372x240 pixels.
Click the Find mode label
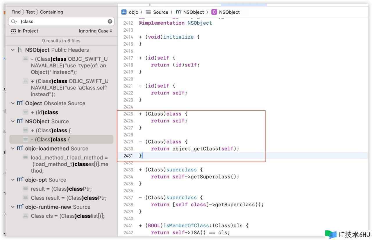(16, 12)
